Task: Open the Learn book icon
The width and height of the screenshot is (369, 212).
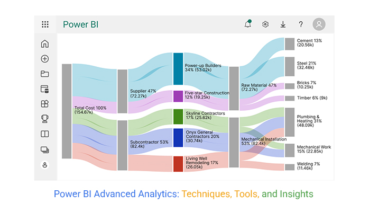Action: [45, 134]
